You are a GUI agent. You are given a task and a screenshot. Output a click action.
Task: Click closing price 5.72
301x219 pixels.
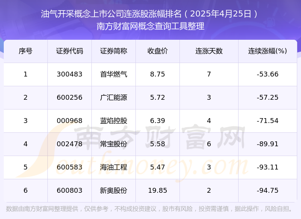pos(157,97)
